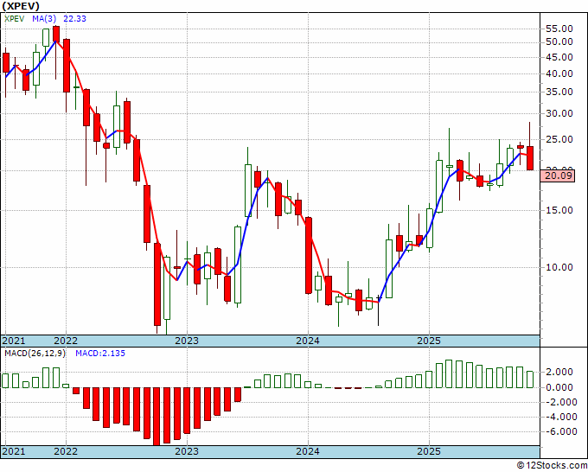The width and height of the screenshot is (588, 472).
Task: Click the MACD:2.135 value label
Action: point(100,354)
